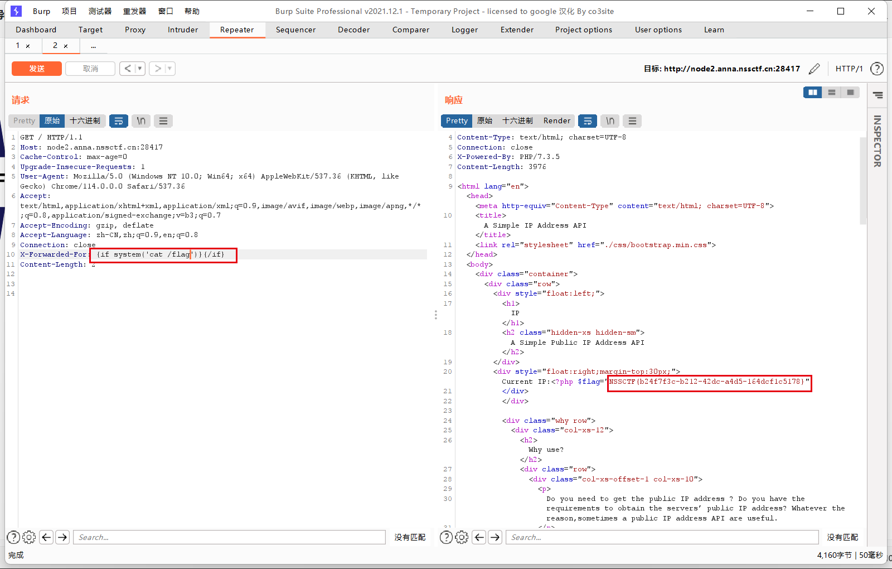Toggle request non-printable \n characters
892x569 pixels.
pos(141,120)
